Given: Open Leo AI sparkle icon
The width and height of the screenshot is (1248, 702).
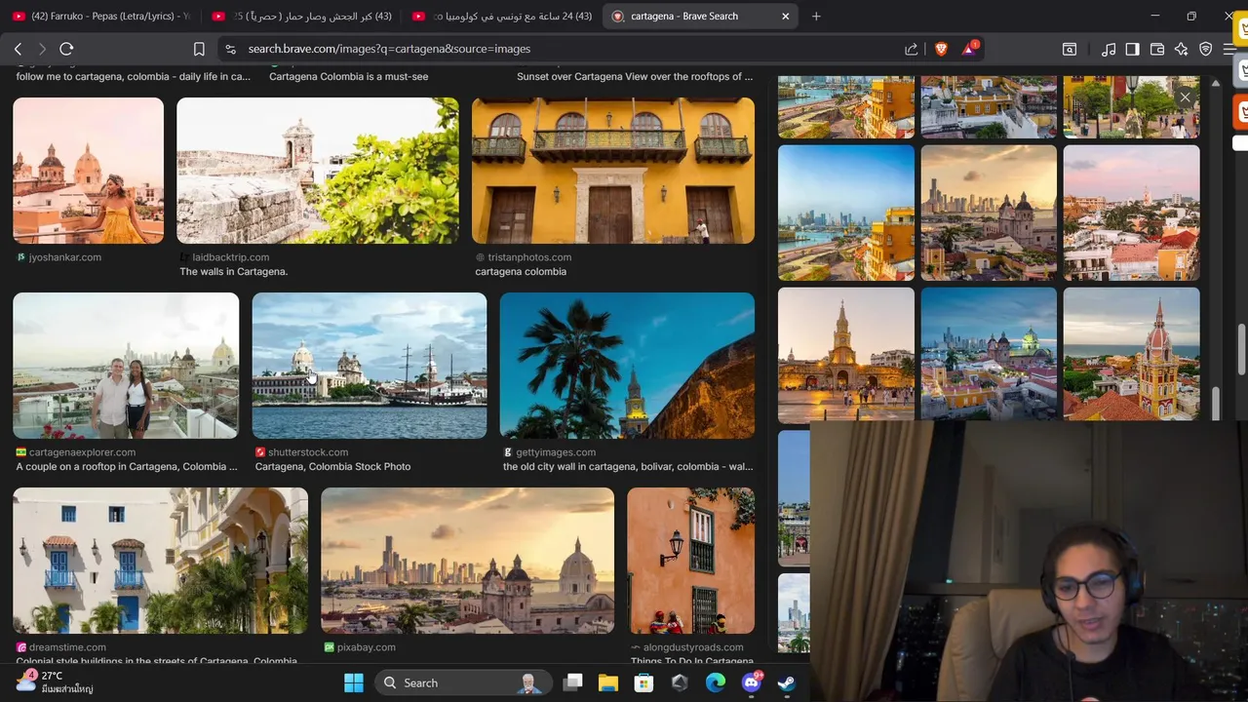Looking at the screenshot, I should 1182,49.
